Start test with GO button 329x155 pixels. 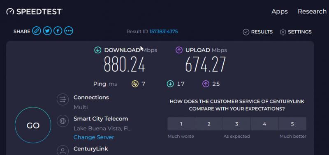(33, 125)
